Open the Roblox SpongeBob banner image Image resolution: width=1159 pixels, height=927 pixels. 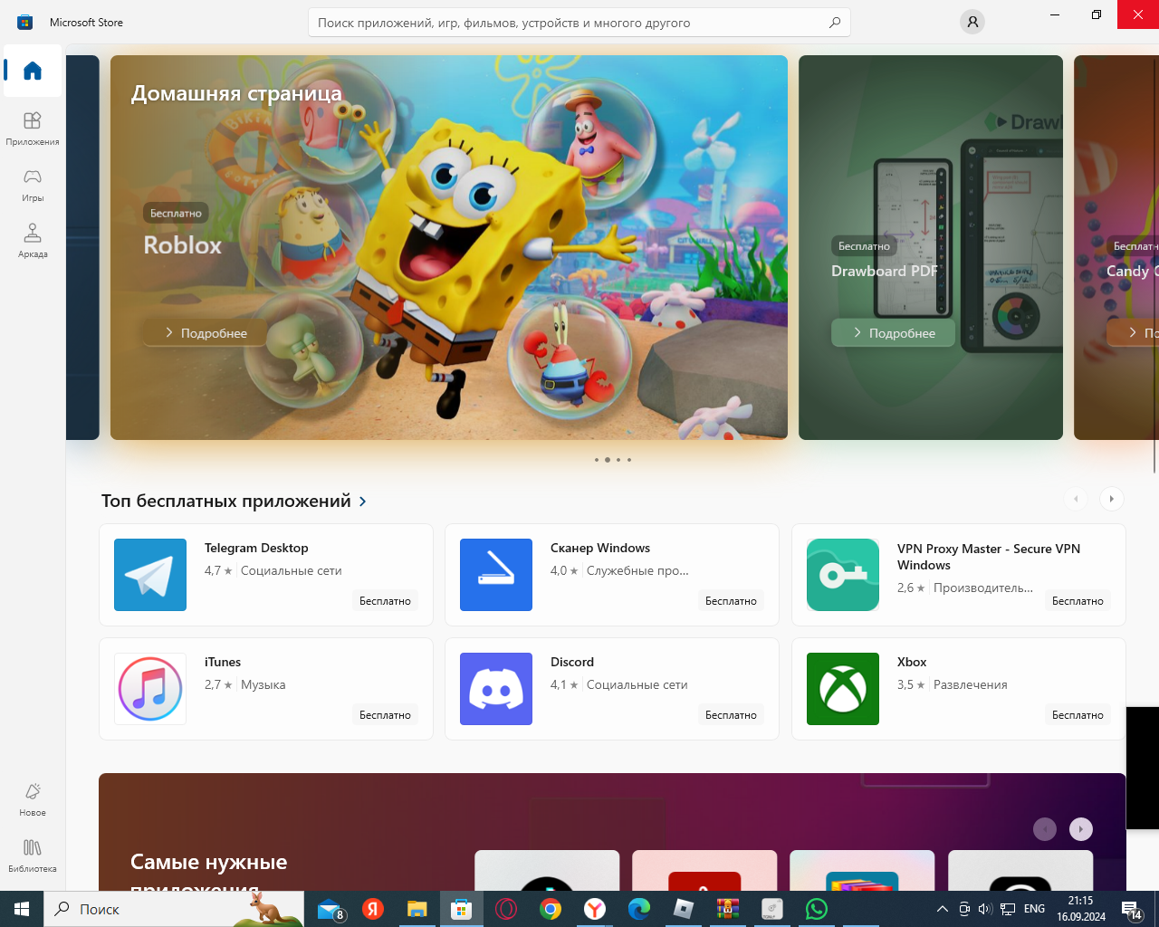click(449, 247)
